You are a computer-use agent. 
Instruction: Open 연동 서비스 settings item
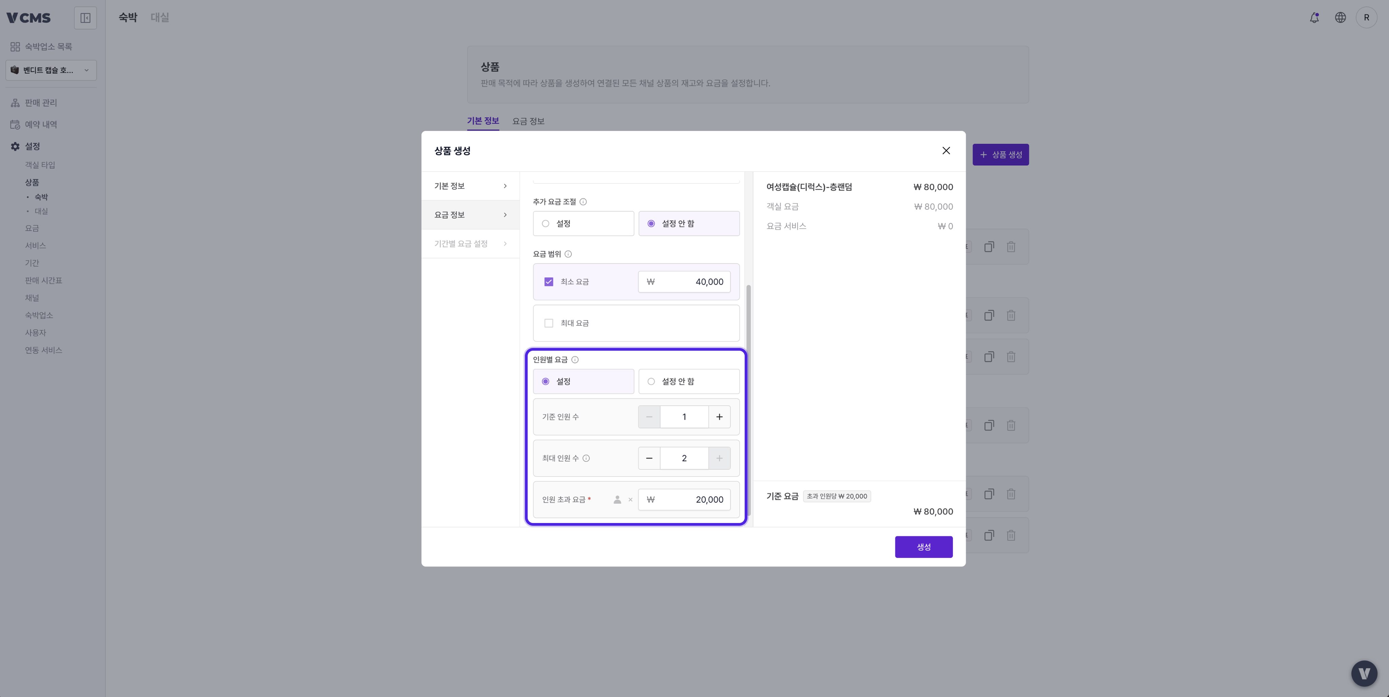pos(44,350)
